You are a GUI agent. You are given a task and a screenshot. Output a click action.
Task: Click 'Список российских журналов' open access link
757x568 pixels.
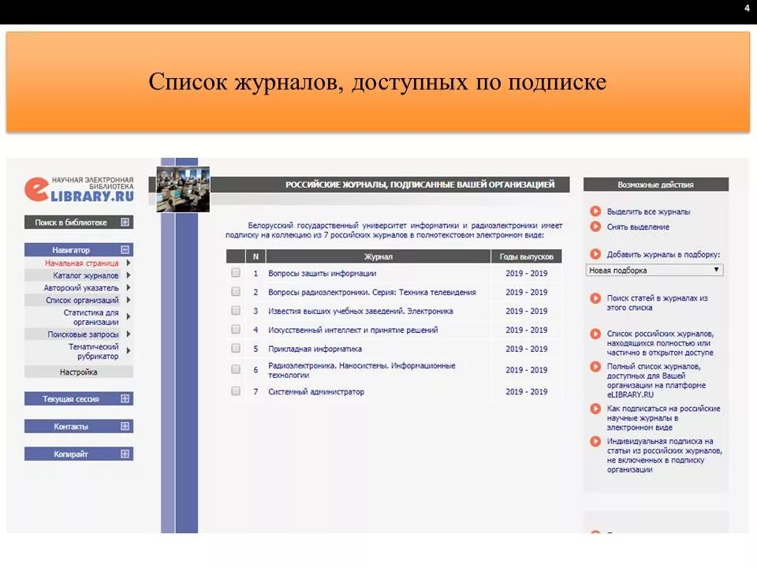tap(660, 343)
